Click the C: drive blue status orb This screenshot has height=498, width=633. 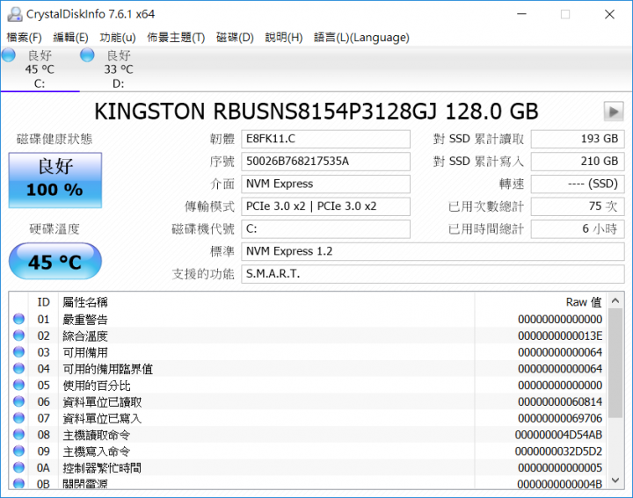coord(9,55)
